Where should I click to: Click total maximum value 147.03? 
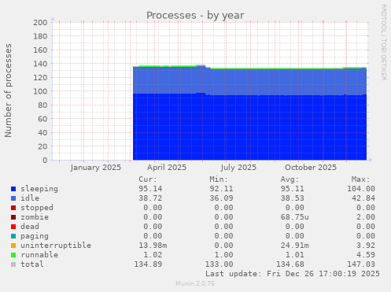click(361, 264)
